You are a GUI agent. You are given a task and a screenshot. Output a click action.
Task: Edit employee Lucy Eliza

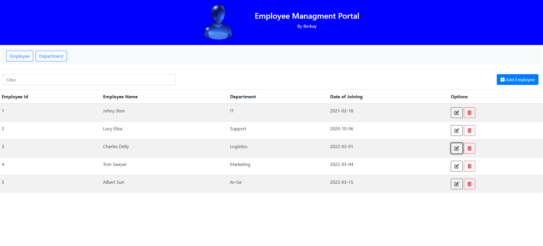[456, 131]
